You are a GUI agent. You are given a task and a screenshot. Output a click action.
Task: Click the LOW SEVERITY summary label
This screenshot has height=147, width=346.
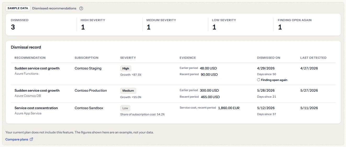[x=224, y=20]
